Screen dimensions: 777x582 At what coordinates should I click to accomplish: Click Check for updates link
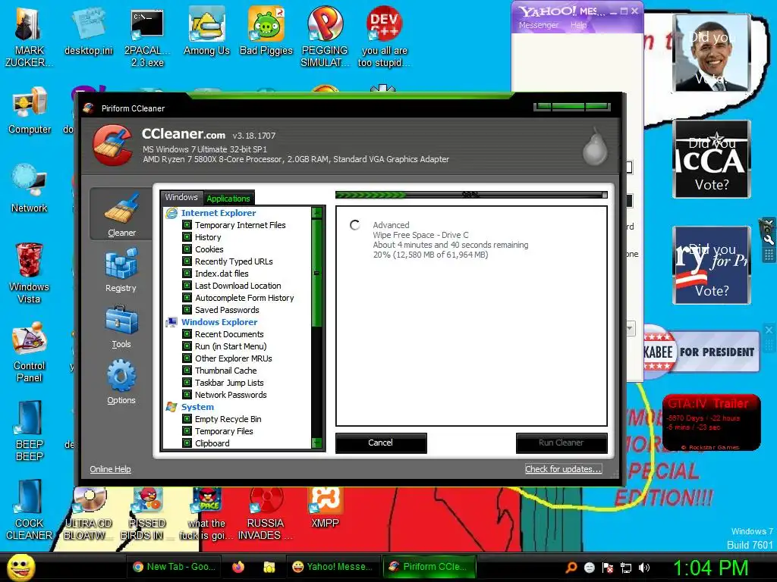coord(564,469)
